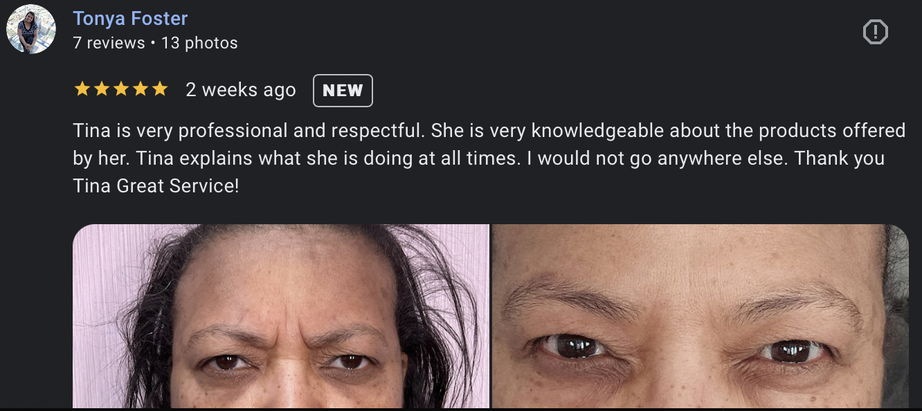Click the "13 photos" text

[199, 43]
